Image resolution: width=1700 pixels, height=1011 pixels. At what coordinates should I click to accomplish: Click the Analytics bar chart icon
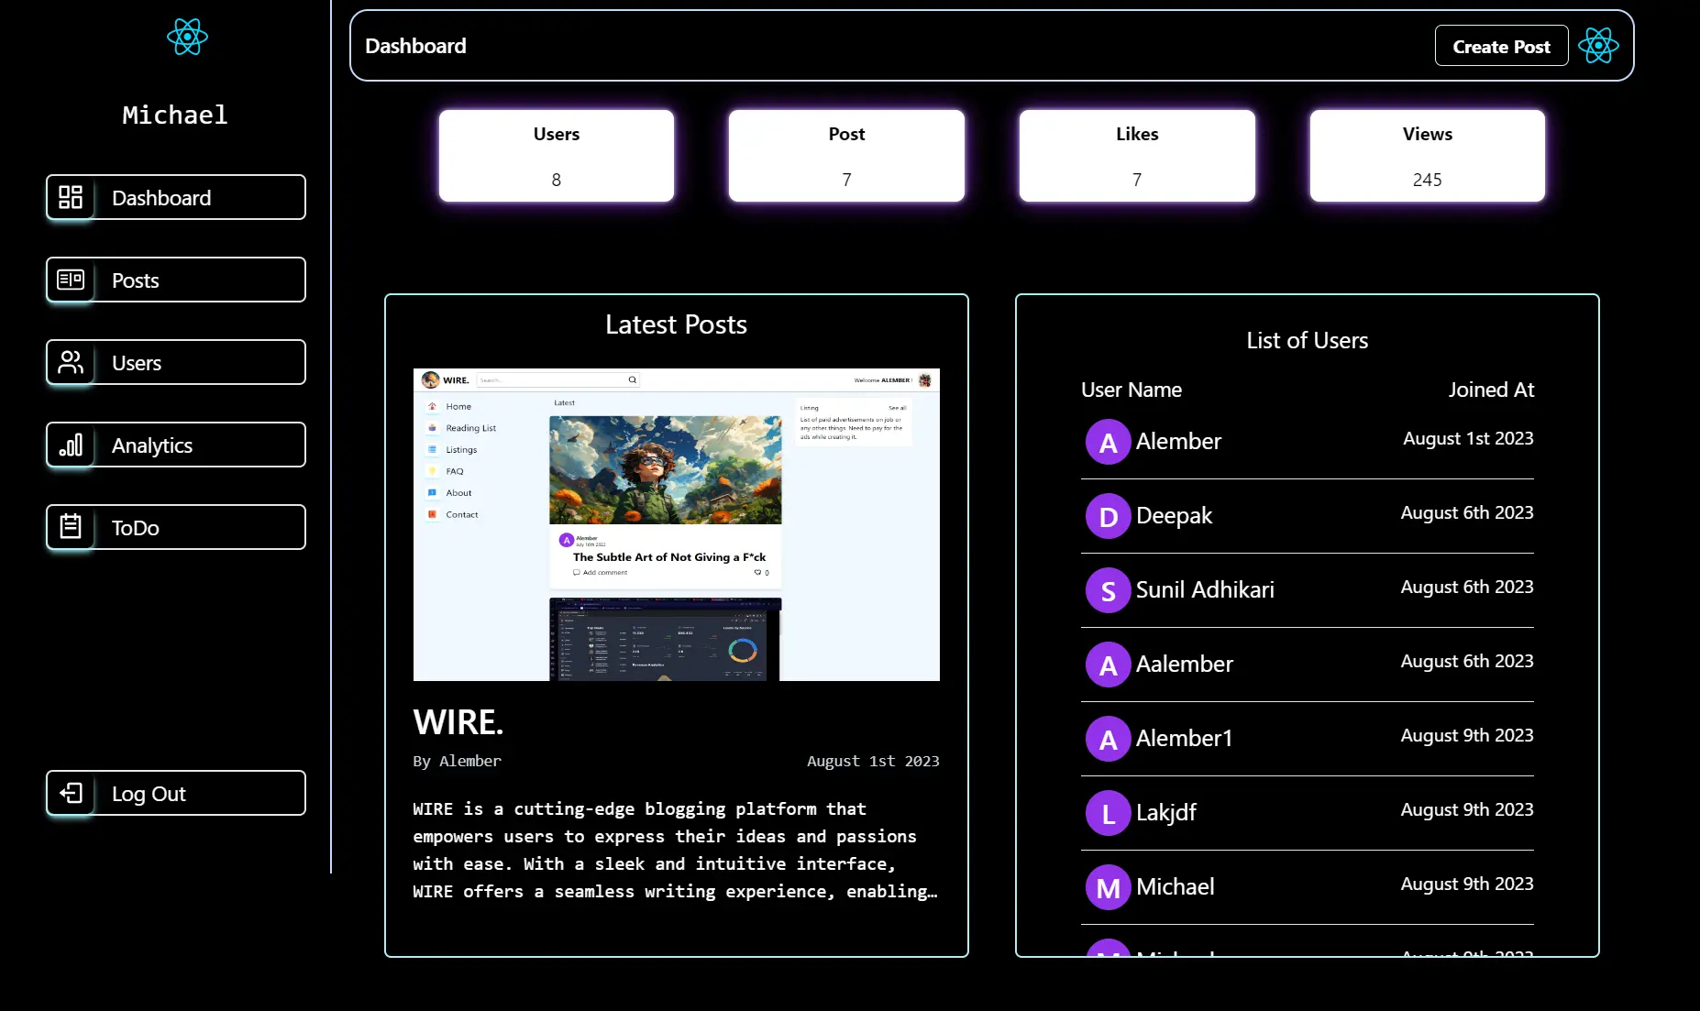click(71, 445)
